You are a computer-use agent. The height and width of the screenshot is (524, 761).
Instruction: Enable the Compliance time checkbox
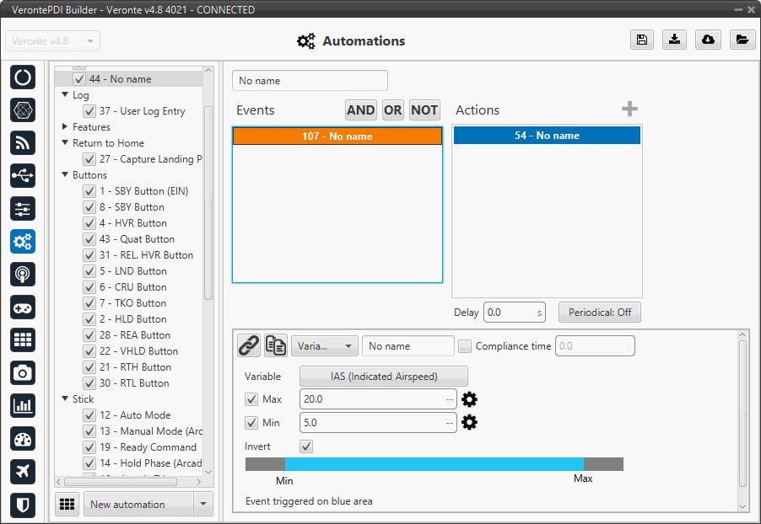464,346
